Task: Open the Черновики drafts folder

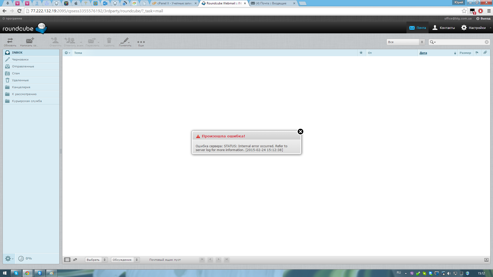Action: (20, 60)
